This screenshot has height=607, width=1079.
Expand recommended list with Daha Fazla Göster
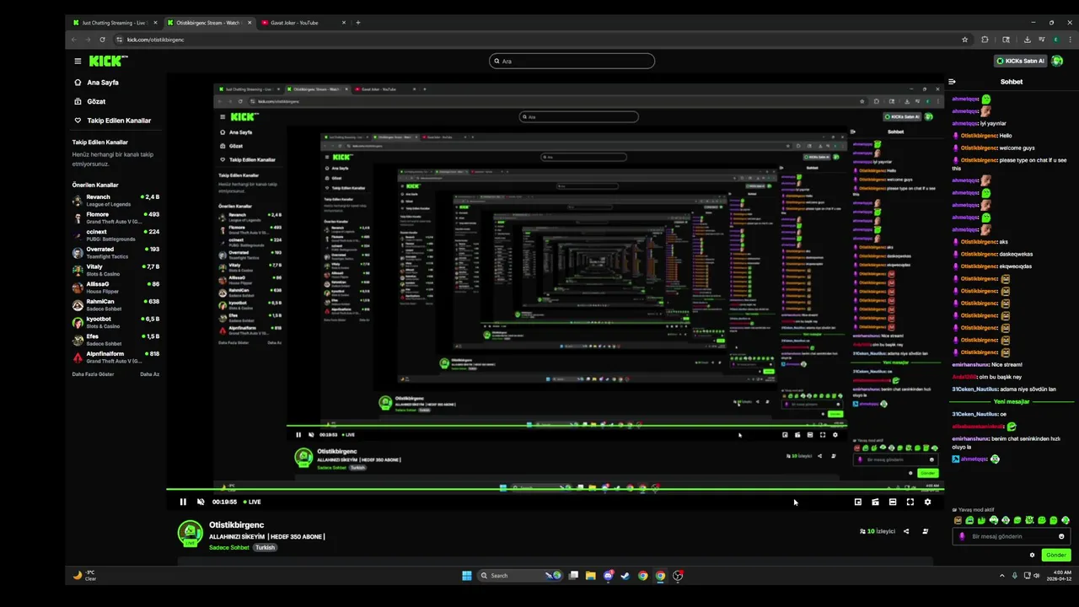(x=93, y=374)
